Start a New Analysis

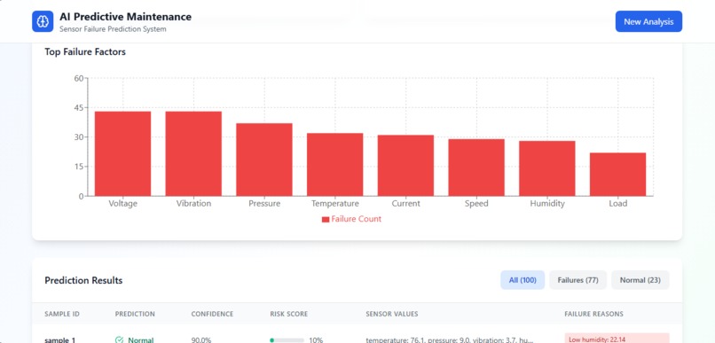click(648, 21)
